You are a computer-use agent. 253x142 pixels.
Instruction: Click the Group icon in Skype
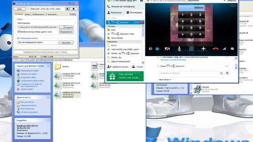(x=133, y=67)
